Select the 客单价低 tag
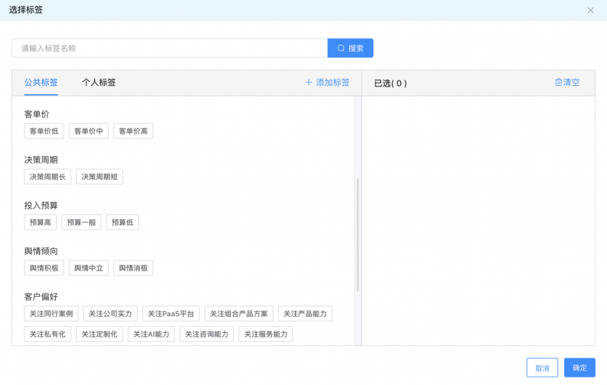 coord(43,131)
